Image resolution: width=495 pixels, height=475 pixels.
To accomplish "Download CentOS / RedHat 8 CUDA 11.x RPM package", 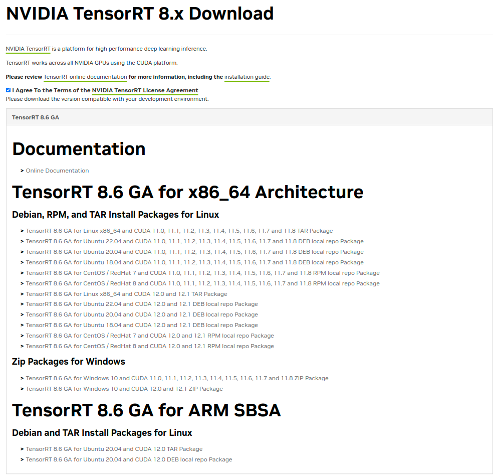I will [x=203, y=283].
